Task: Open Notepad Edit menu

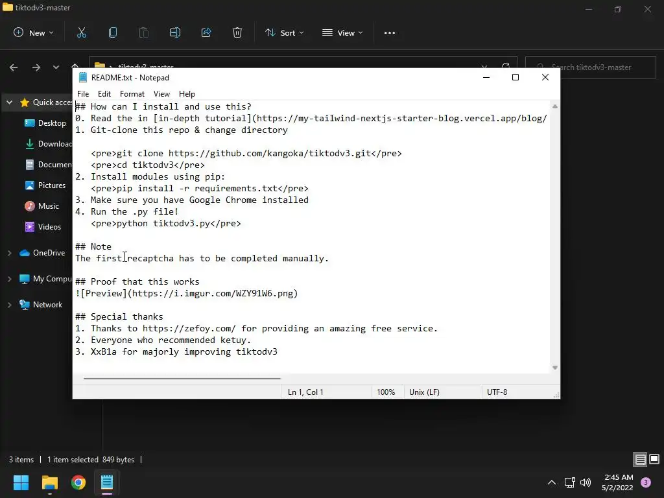Action: [104, 94]
